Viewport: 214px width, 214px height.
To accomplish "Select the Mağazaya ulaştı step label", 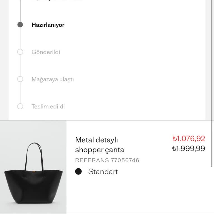I will pyautogui.click(x=53, y=79).
